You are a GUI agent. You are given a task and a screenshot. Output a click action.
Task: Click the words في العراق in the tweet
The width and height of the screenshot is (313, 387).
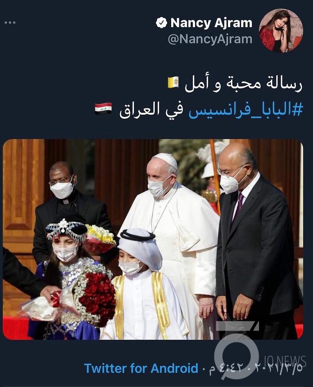[x=151, y=110]
